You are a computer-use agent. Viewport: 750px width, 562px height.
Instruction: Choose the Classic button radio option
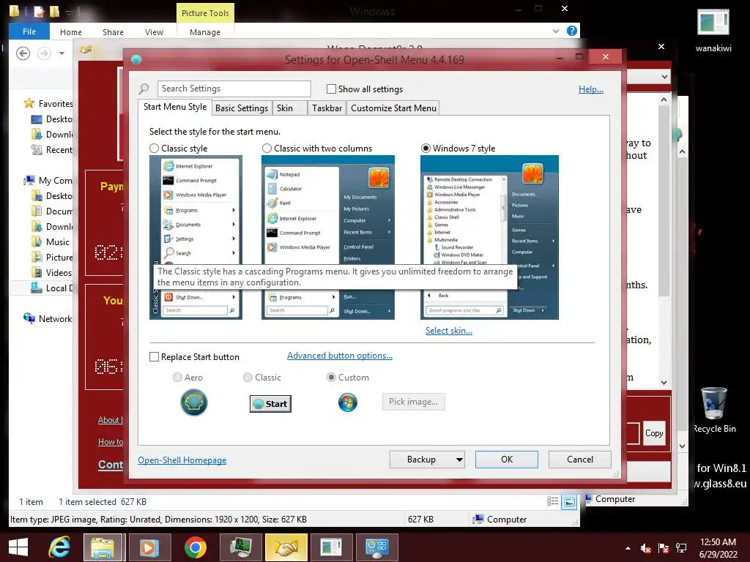248,377
